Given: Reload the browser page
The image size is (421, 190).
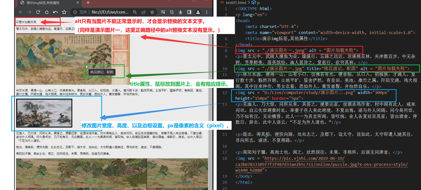Looking at the screenshot, I should (38, 12).
